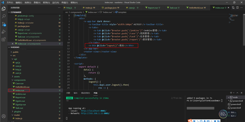Collapse the 打开的编辑器 open editors section
The height and width of the screenshot is (122, 245).
tap(35, 12)
